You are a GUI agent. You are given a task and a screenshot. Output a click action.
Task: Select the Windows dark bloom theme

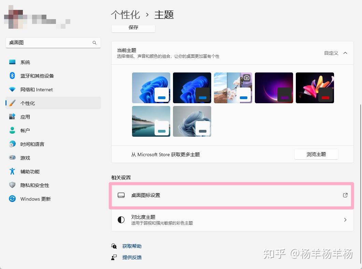coord(192,88)
